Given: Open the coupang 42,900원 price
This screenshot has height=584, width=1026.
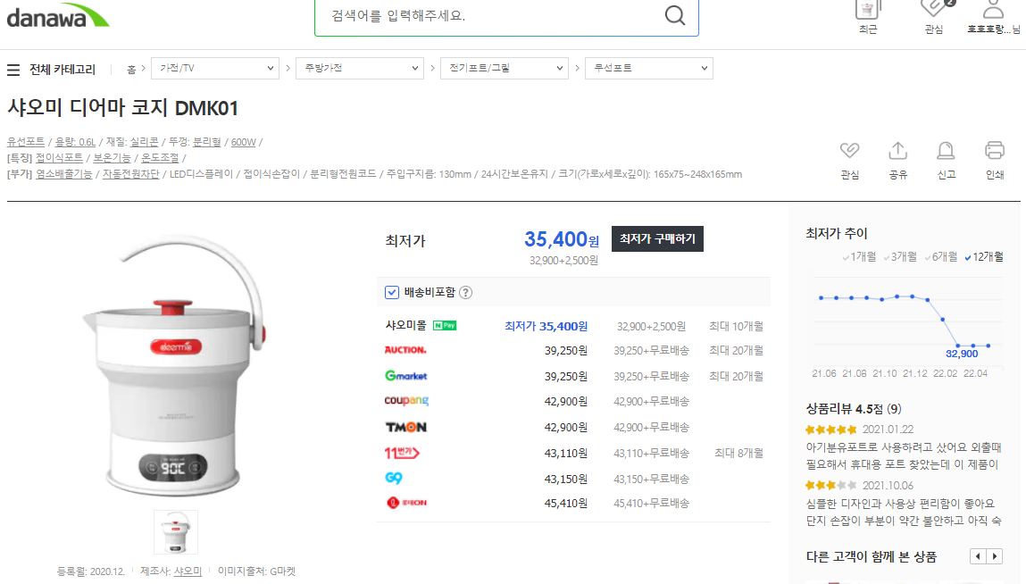Looking at the screenshot, I should point(566,401).
